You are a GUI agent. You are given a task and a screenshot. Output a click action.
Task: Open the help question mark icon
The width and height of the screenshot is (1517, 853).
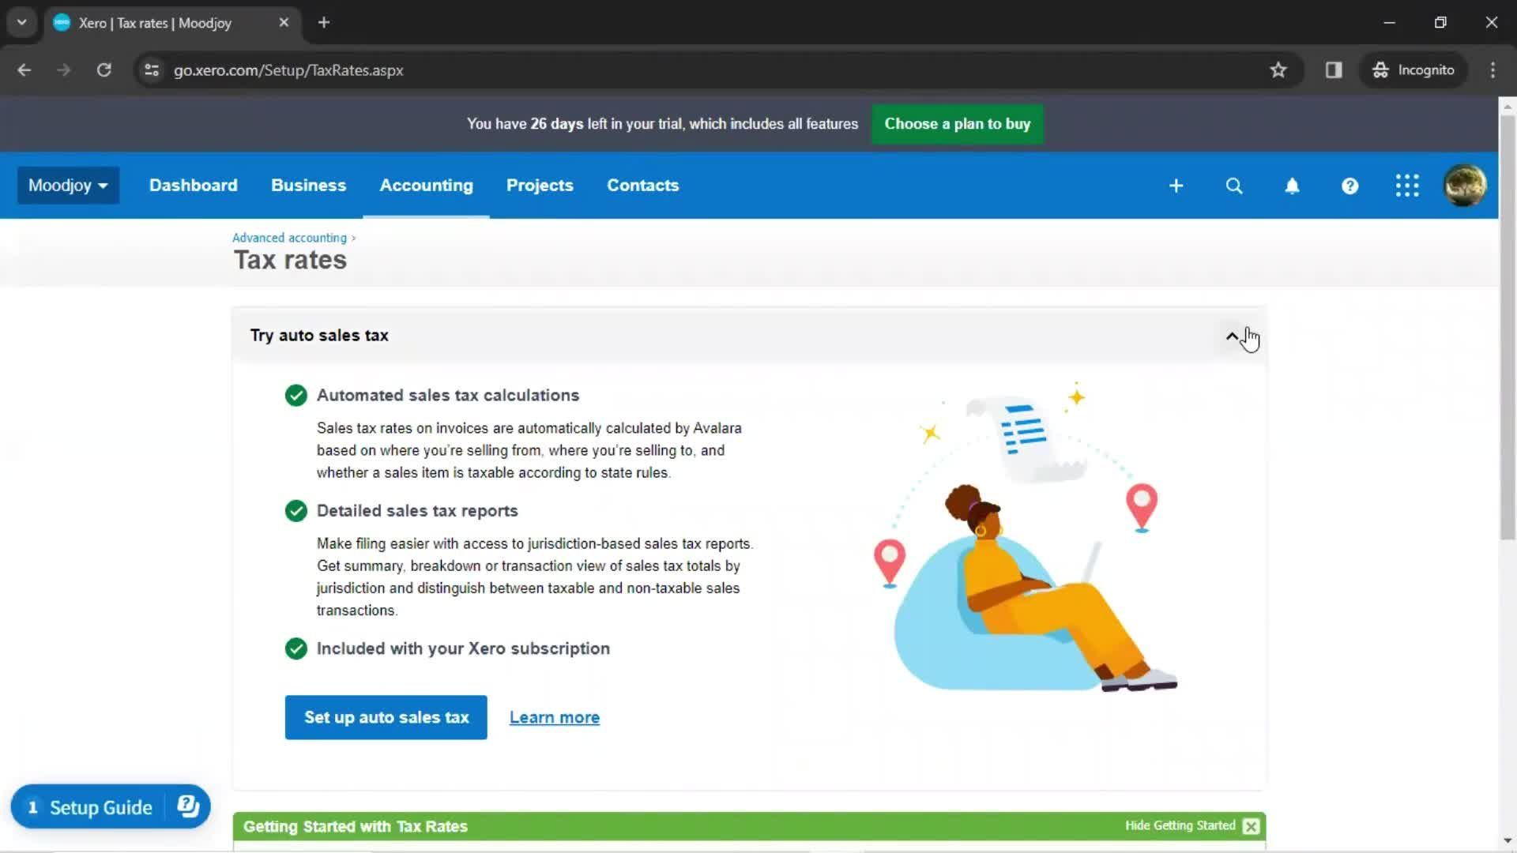1349,186
